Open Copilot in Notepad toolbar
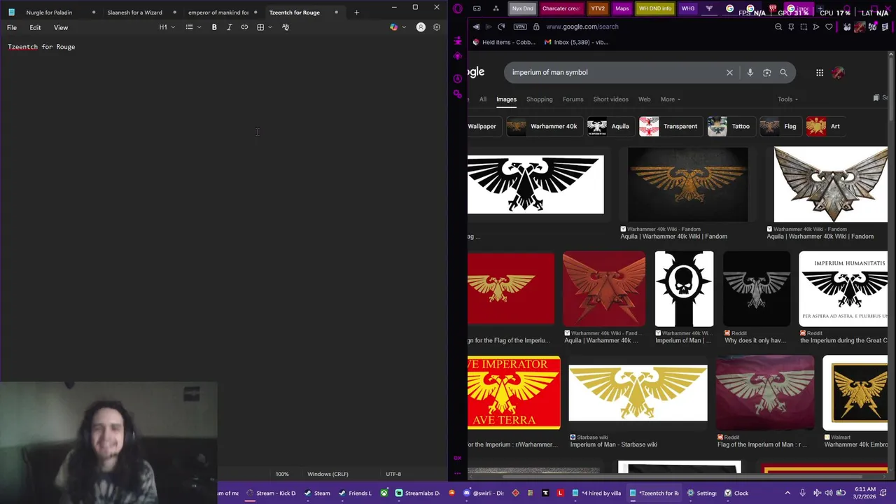The image size is (896, 504). pyautogui.click(x=393, y=27)
